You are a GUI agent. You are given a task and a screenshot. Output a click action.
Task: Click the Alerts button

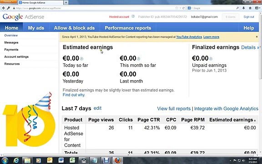pyautogui.click(x=231, y=17)
